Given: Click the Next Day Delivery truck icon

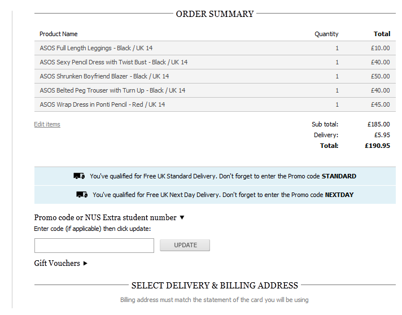Looking at the screenshot, I should (x=82, y=195).
